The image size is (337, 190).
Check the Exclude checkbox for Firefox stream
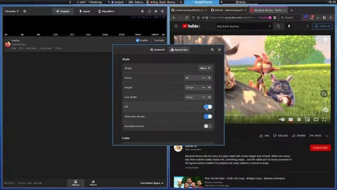[x=152, y=40]
